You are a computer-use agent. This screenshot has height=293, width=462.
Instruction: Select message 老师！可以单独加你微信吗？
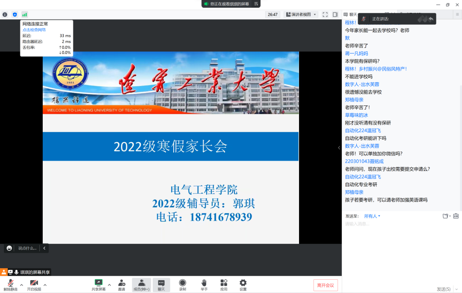click(x=373, y=154)
